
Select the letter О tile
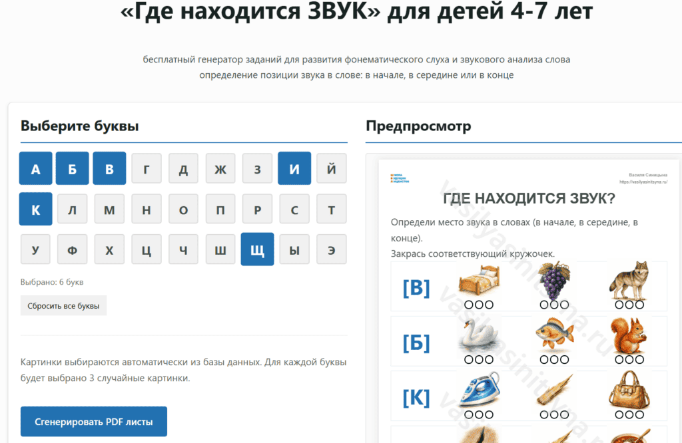click(x=183, y=209)
